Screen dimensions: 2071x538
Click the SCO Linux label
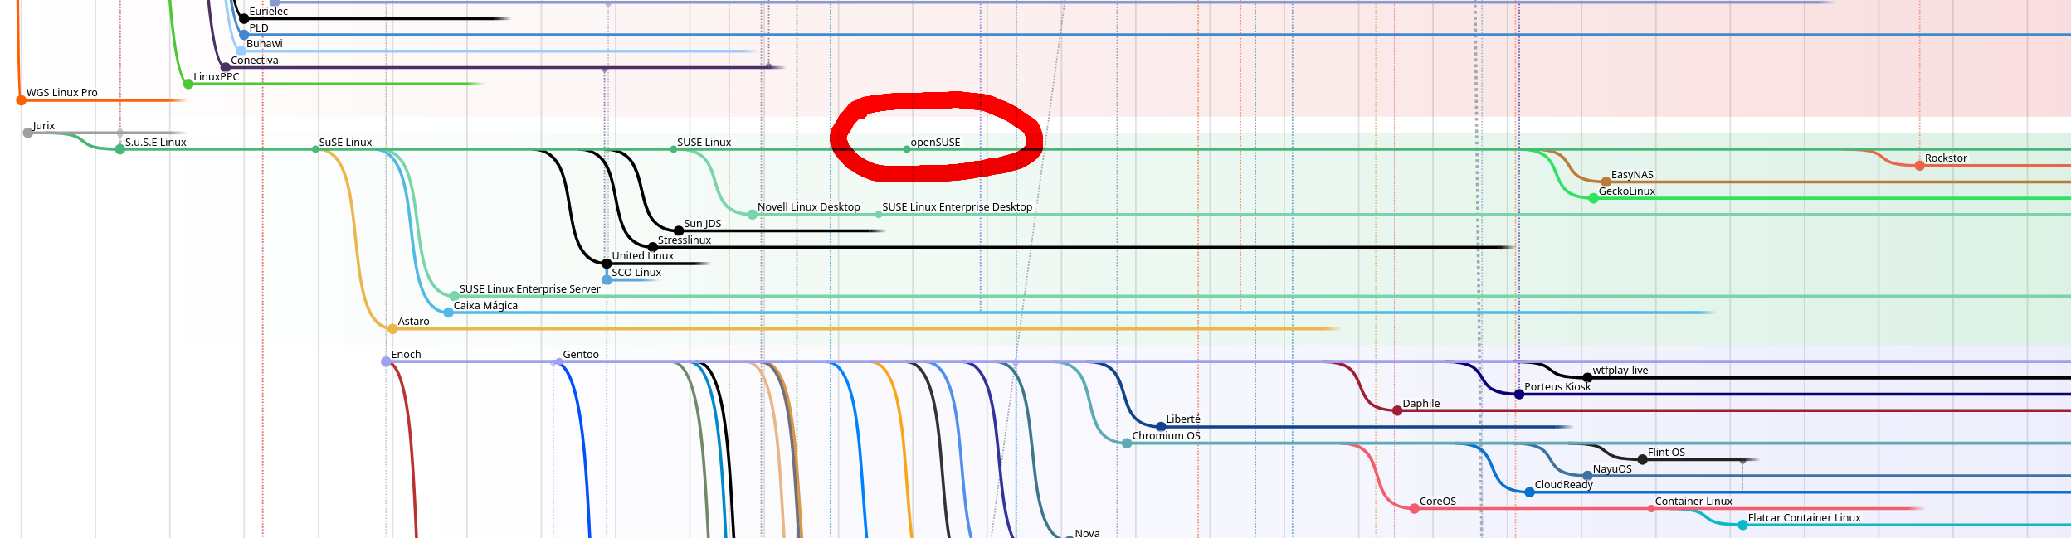click(636, 273)
